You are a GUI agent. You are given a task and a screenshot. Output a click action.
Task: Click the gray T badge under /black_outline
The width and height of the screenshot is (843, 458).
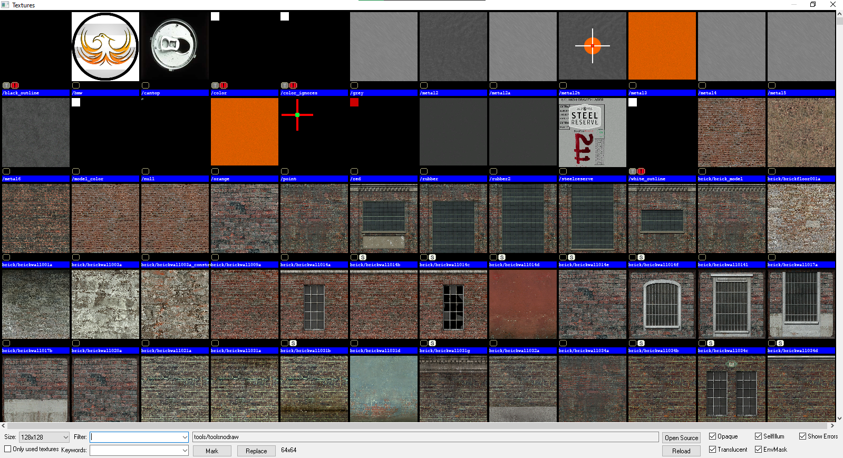pyautogui.click(x=6, y=85)
